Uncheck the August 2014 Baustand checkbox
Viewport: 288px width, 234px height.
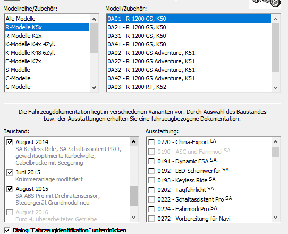(x=10, y=142)
